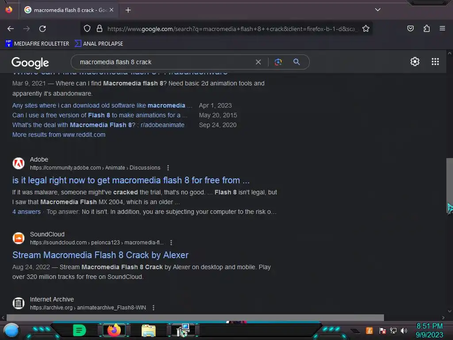Open the MEDIAFIRE ROULETTER bookmark
The image size is (453, 340).
[x=37, y=44]
